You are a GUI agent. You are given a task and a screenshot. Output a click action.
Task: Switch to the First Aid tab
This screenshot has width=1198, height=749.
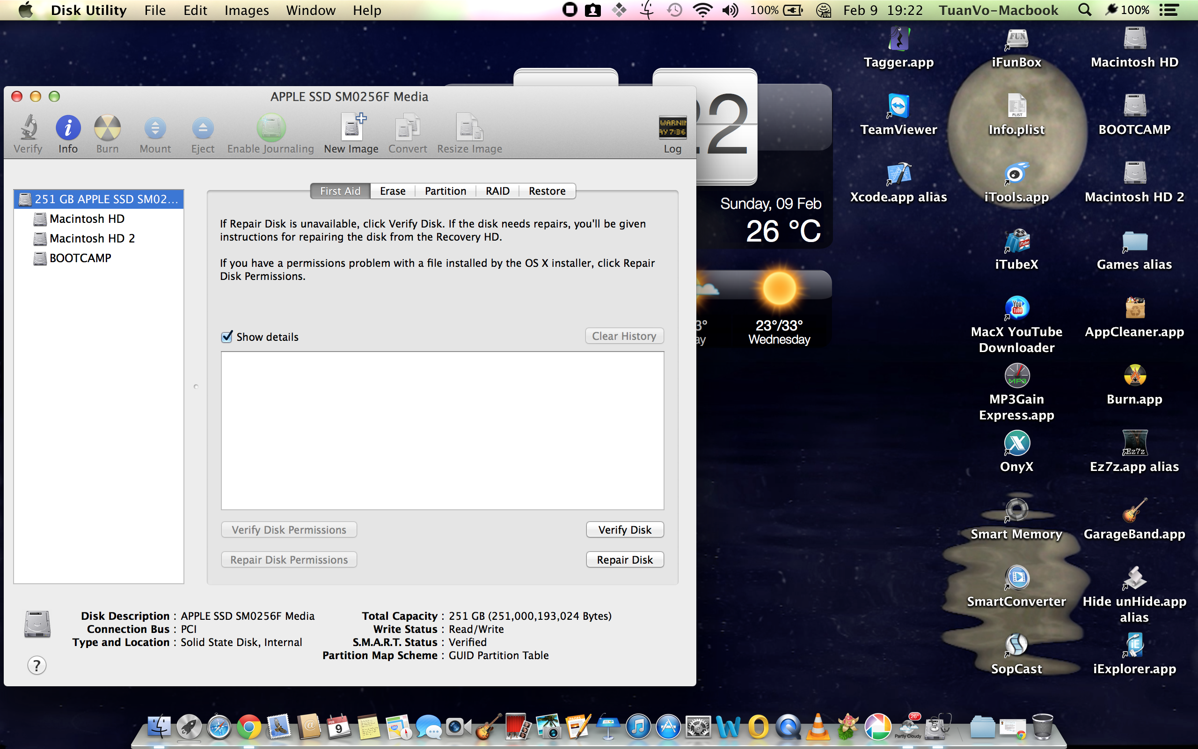(x=340, y=191)
